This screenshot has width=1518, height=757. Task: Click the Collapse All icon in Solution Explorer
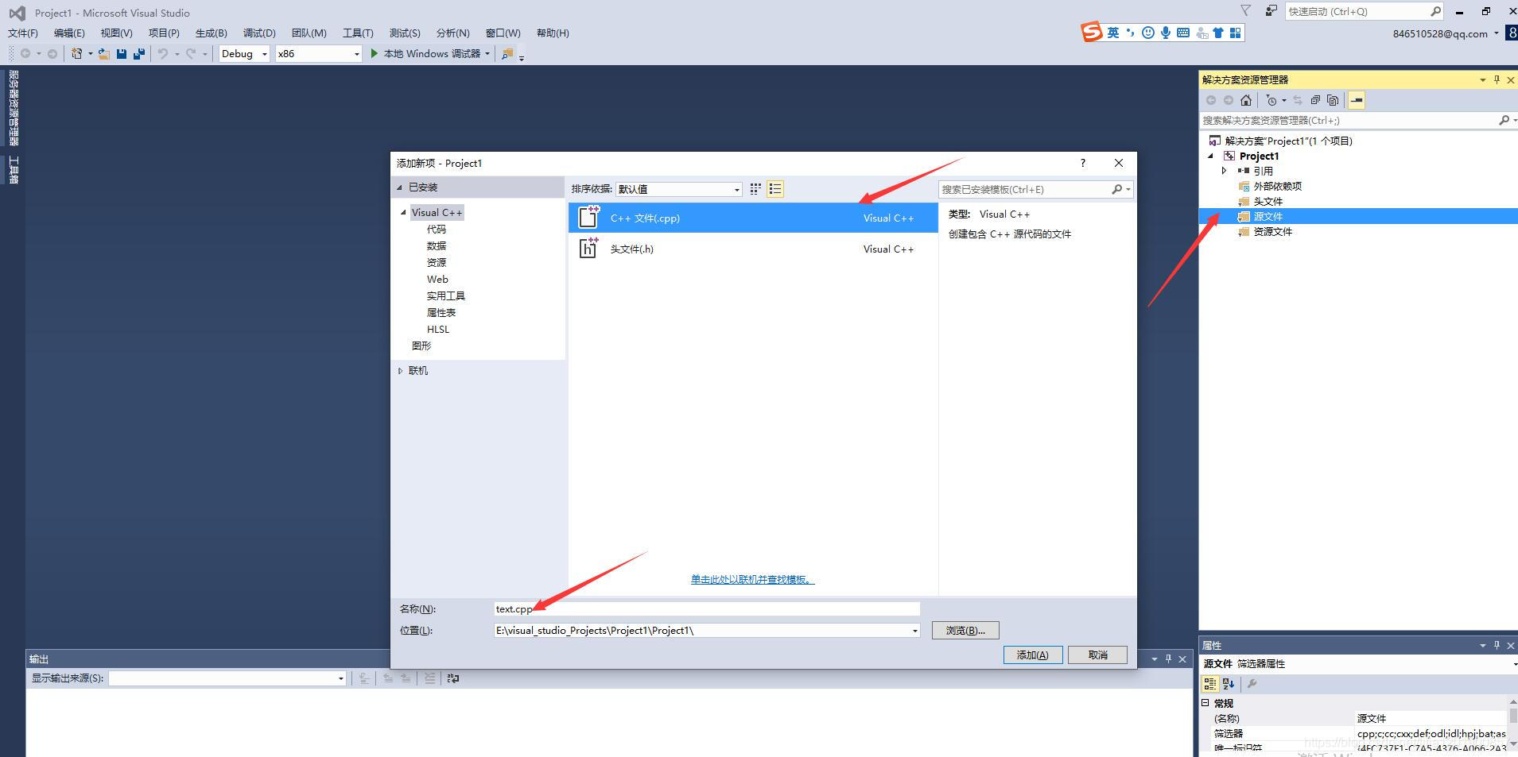click(1315, 100)
